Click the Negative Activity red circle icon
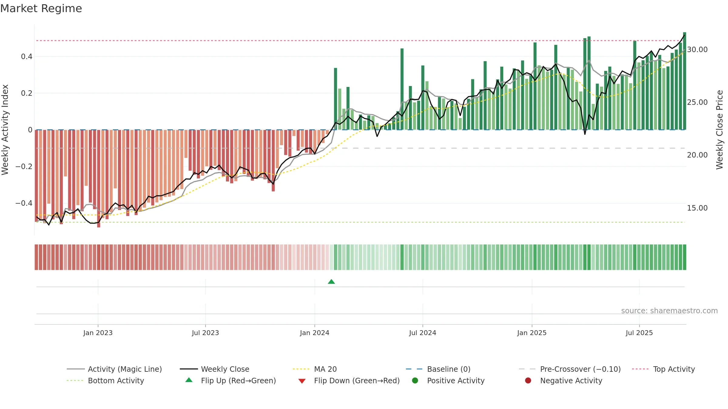The height and width of the screenshot is (409, 728). click(528, 381)
